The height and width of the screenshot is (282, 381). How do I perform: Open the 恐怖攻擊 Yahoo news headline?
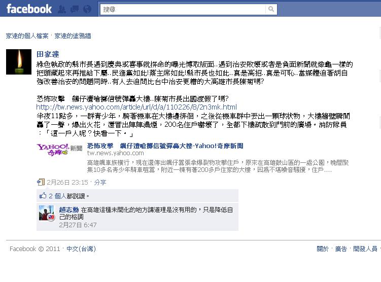165,146
